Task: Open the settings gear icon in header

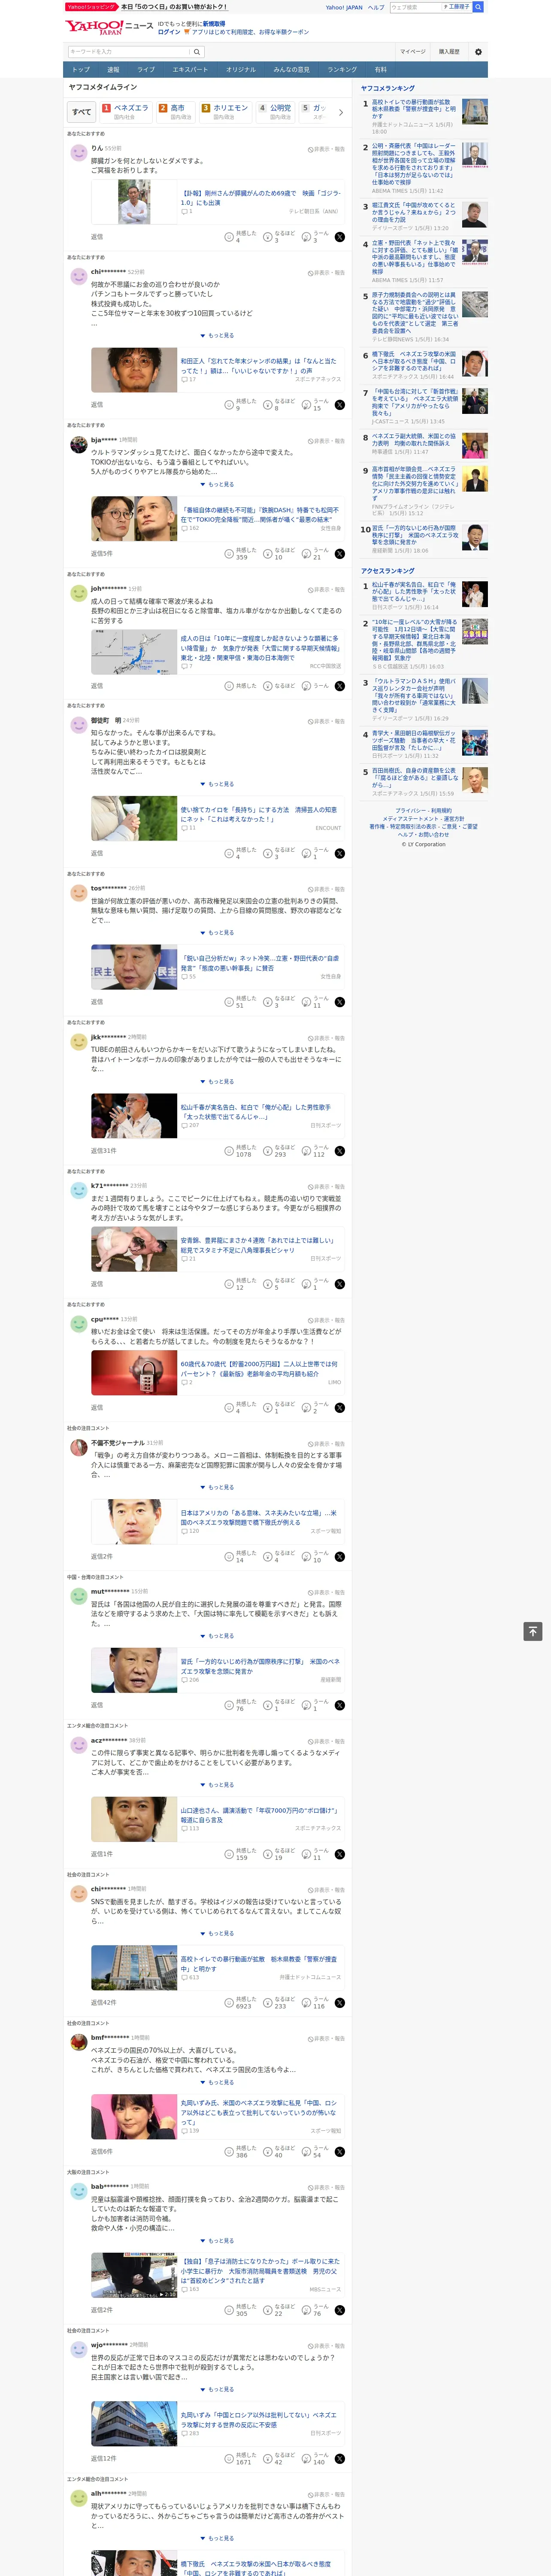Action: 478,52
